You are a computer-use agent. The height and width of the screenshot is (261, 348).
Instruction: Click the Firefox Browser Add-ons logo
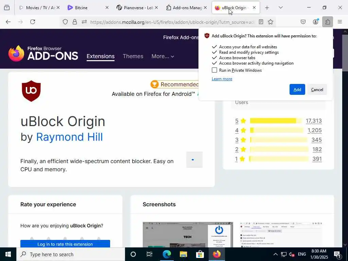tap(43, 53)
